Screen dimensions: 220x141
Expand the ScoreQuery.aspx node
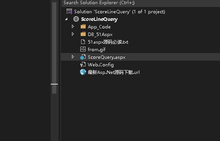tap(73, 57)
